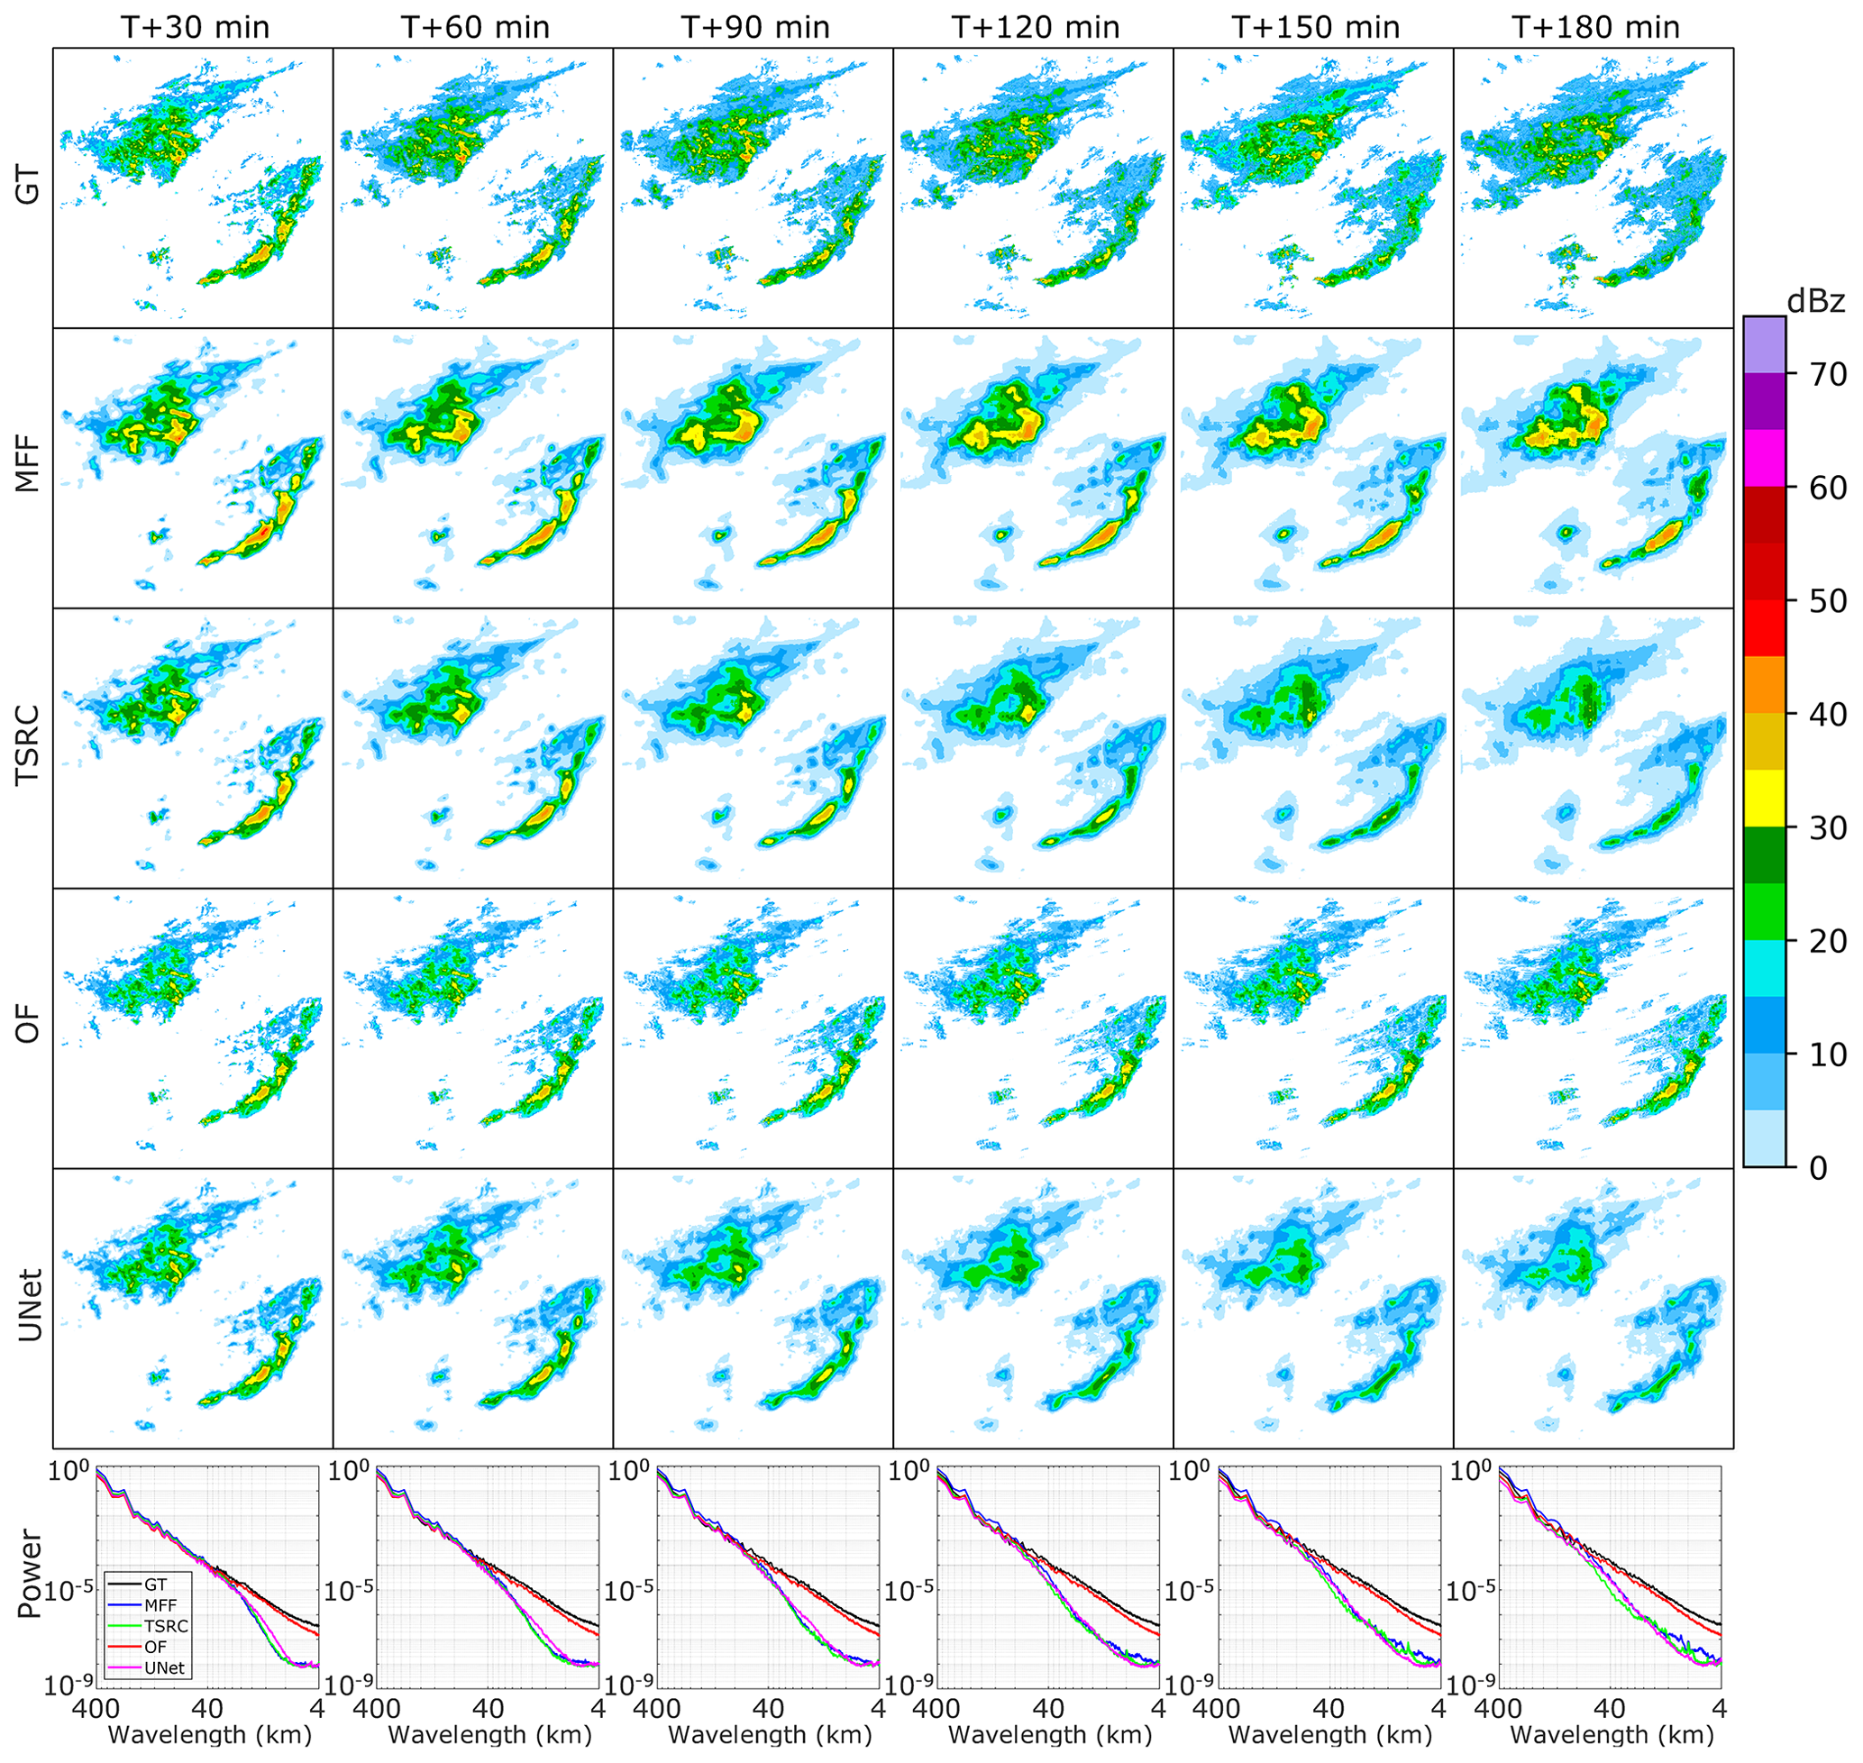
Task: Click the dBz colorbar title
Action: (1815, 302)
